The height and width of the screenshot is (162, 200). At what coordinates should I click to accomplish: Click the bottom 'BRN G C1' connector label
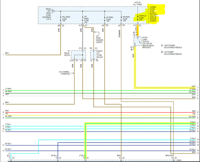coord(121,156)
